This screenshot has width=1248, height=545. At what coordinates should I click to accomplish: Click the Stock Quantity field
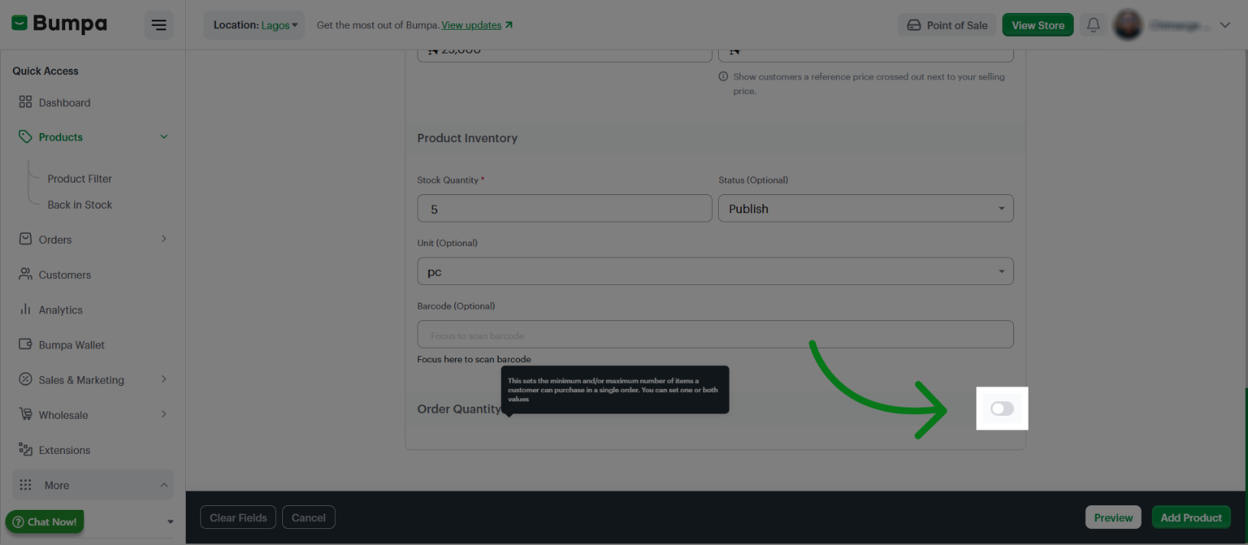pyautogui.click(x=564, y=209)
